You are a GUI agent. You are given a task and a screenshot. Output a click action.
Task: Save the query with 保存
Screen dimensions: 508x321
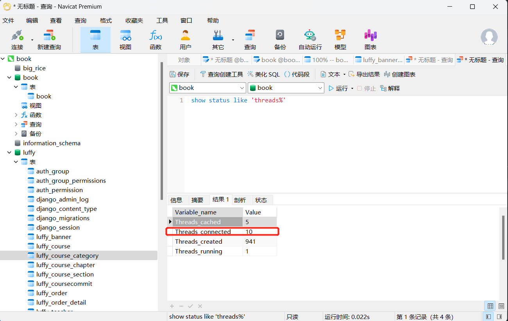click(x=179, y=74)
